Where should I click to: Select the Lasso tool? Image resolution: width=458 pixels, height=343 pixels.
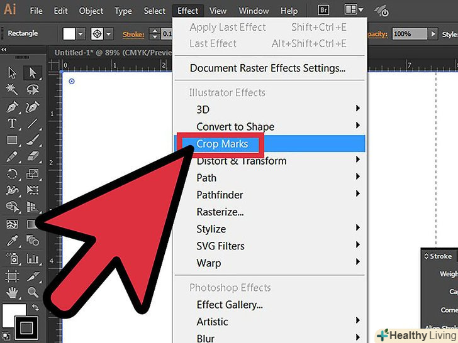click(x=33, y=89)
